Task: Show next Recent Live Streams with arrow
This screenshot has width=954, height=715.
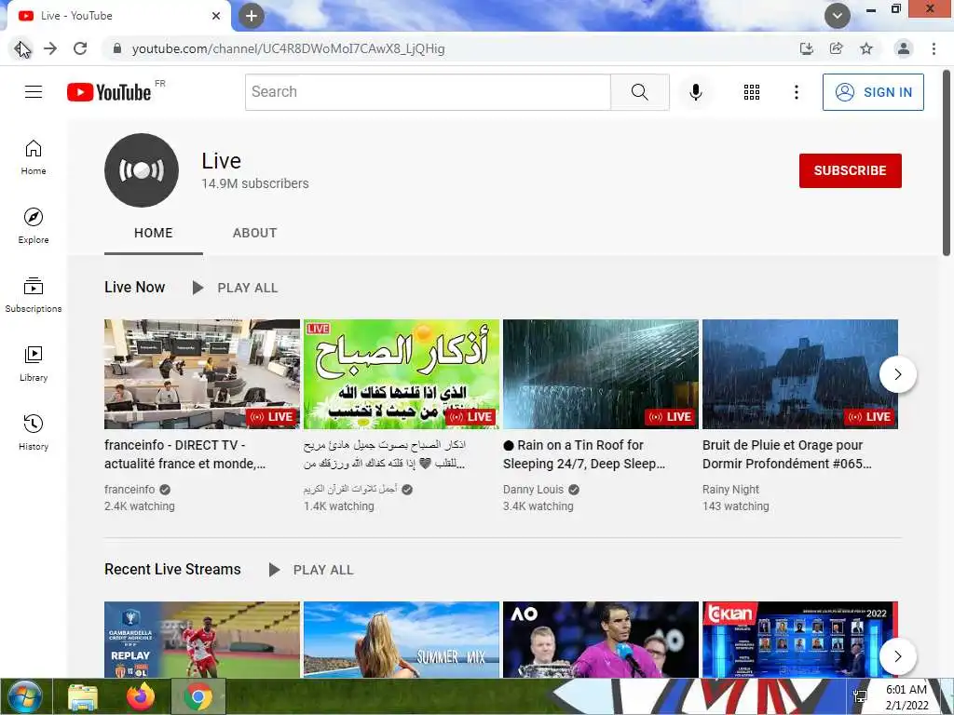Action: (x=898, y=656)
